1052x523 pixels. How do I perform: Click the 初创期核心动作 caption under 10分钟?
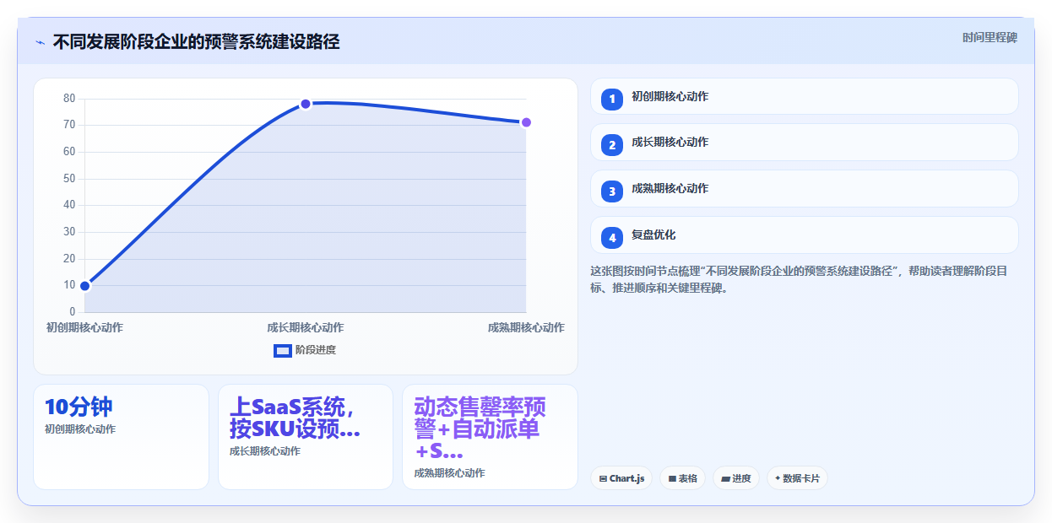pos(80,429)
